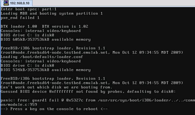Click the 'pxe_end failed 1' message
Screen dimensions: 195x115
pyautogui.click(x=20, y=18)
